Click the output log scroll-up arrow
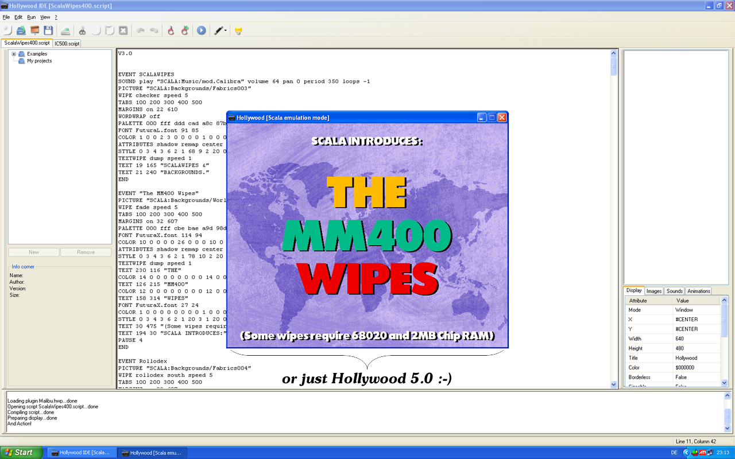 [728, 396]
